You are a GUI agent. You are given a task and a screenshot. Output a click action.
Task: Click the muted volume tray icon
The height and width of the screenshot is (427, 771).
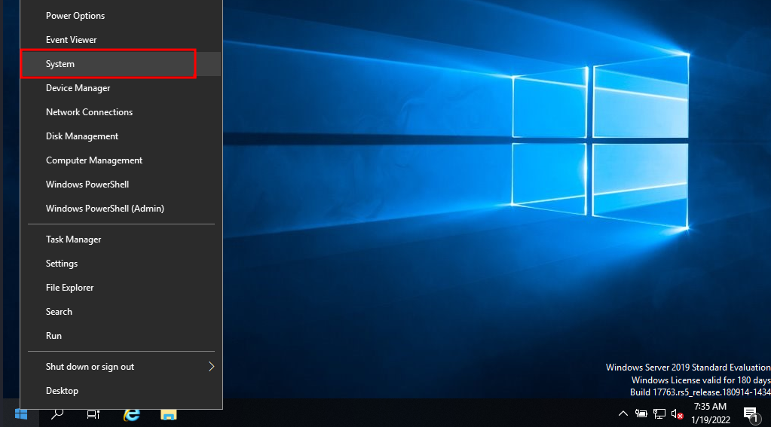(x=677, y=414)
